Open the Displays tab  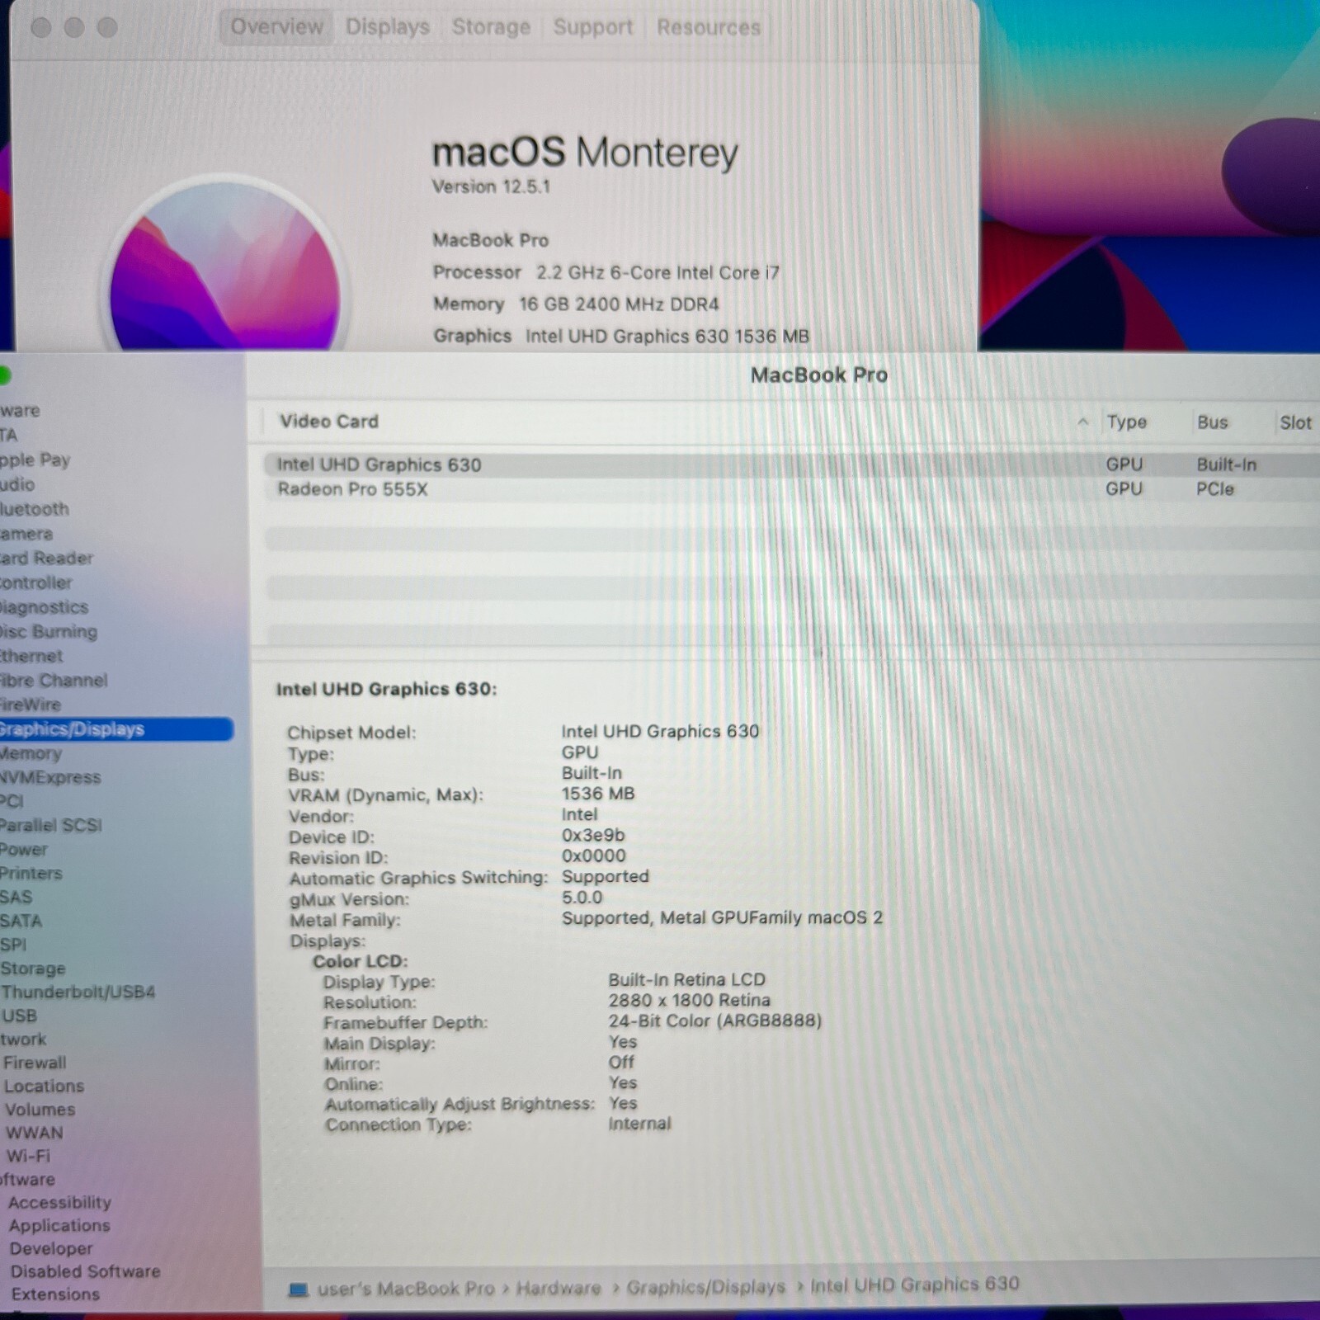[387, 26]
